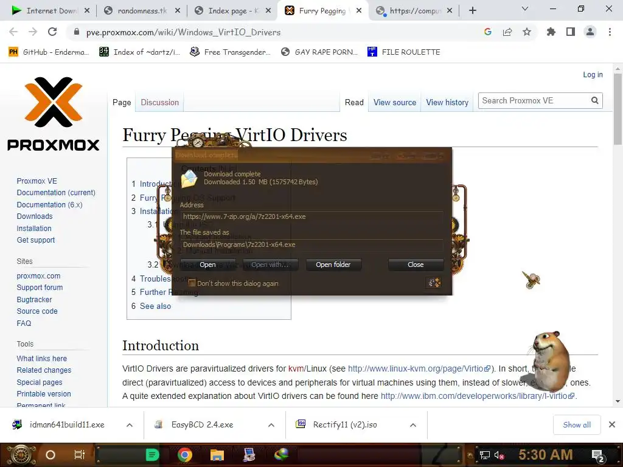Click the Address field with 7-zip URL

click(x=311, y=216)
